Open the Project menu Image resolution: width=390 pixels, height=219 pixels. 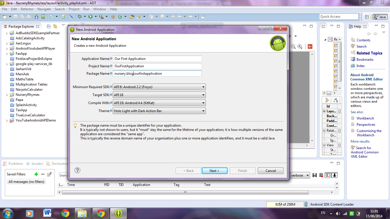[x=74, y=9]
